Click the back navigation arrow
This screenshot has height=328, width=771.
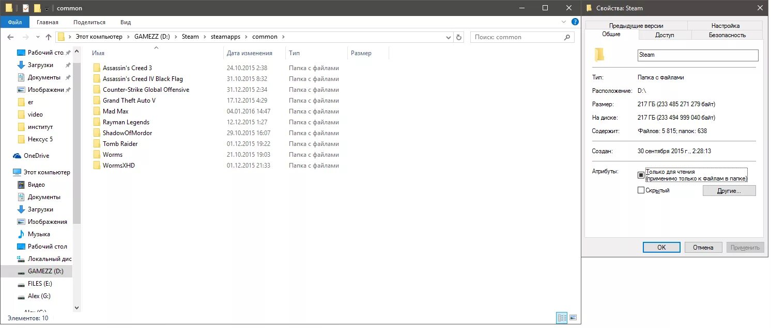[11, 37]
